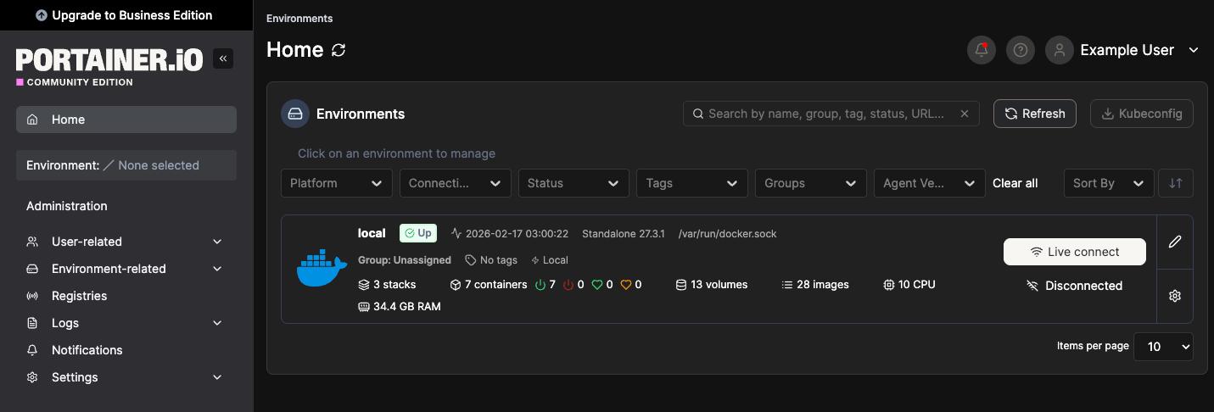Click the /var/run/docker.sock URL text
This screenshot has width=1214, height=412.
coord(727,233)
